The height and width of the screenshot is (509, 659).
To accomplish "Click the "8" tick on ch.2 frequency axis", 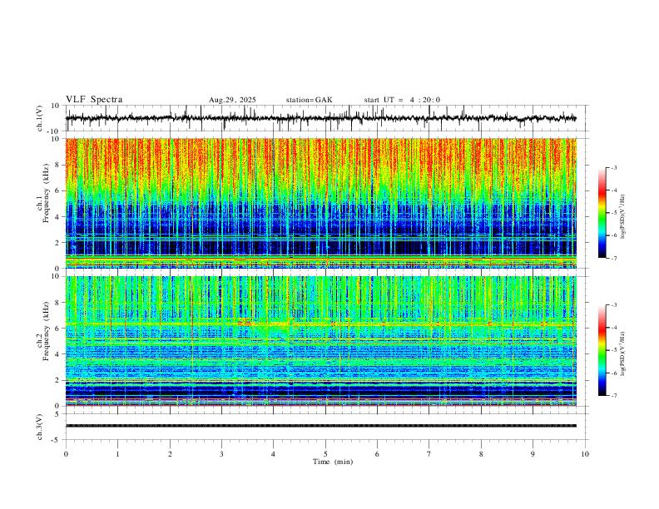I will 58,303.
